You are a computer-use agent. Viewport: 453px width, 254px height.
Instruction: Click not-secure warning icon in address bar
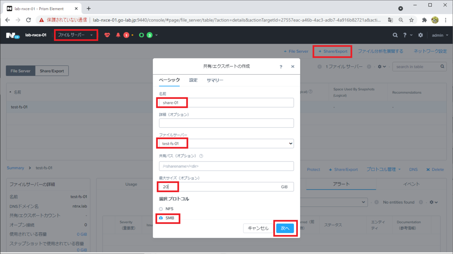(x=41, y=20)
